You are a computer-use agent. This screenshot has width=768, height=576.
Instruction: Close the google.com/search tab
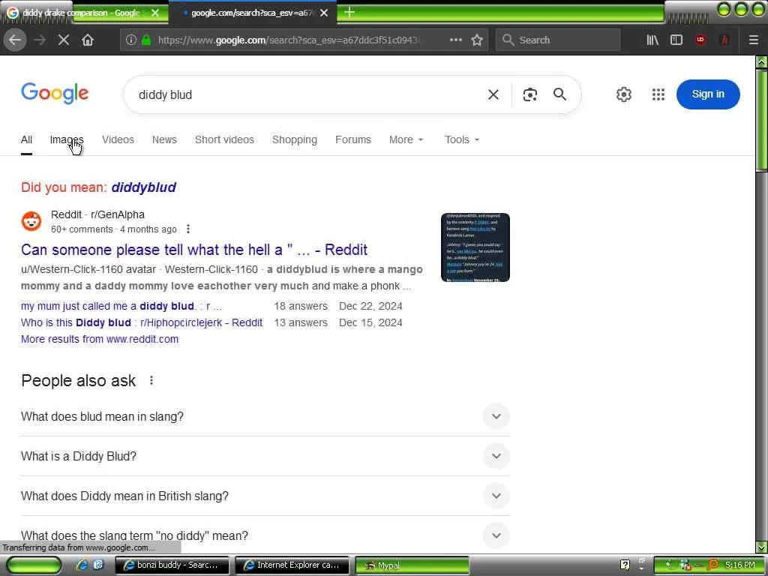[x=324, y=13]
